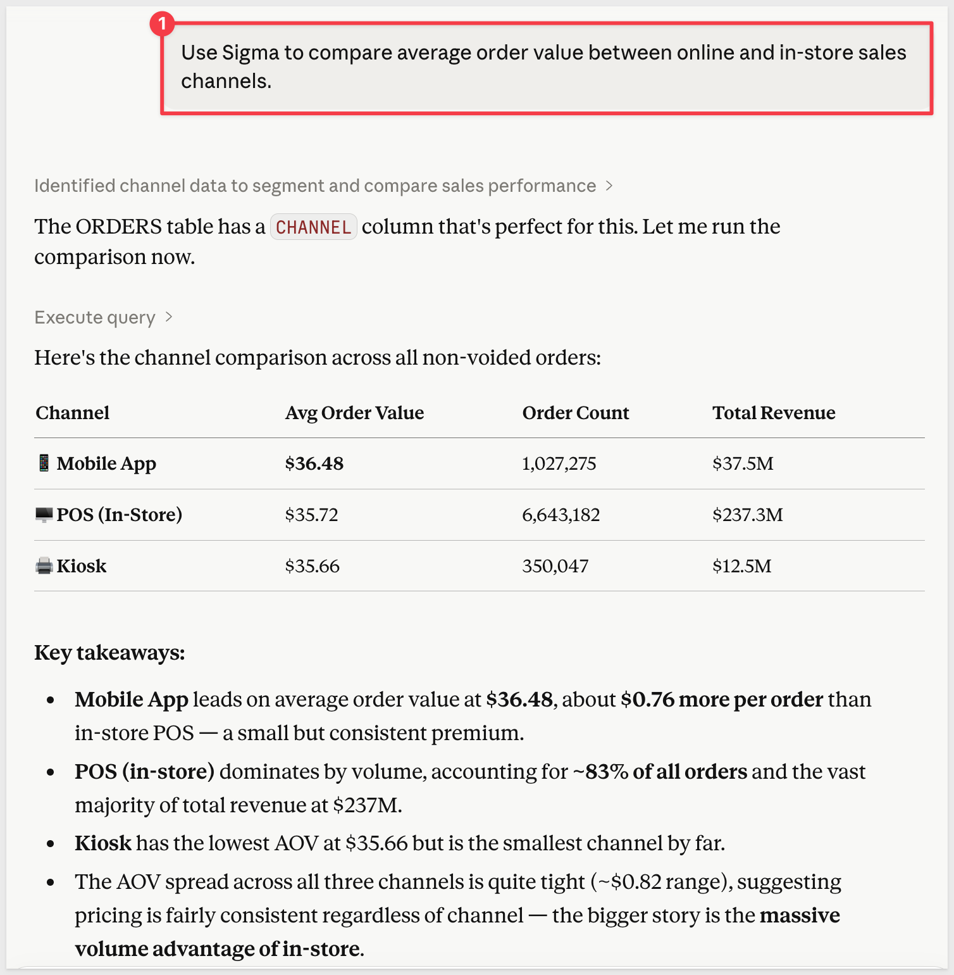Image resolution: width=954 pixels, height=975 pixels.
Task: Click the Order Count column header
Action: (x=575, y=413)
